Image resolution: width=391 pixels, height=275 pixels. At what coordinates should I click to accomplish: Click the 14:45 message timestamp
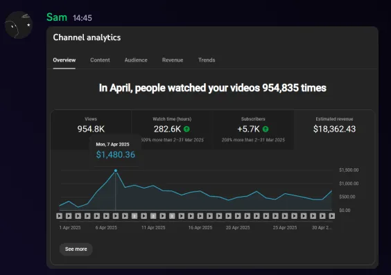[x=82, y=18]
